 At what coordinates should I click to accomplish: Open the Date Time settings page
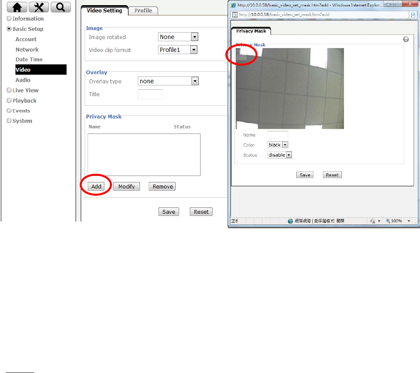pos(29,59)
